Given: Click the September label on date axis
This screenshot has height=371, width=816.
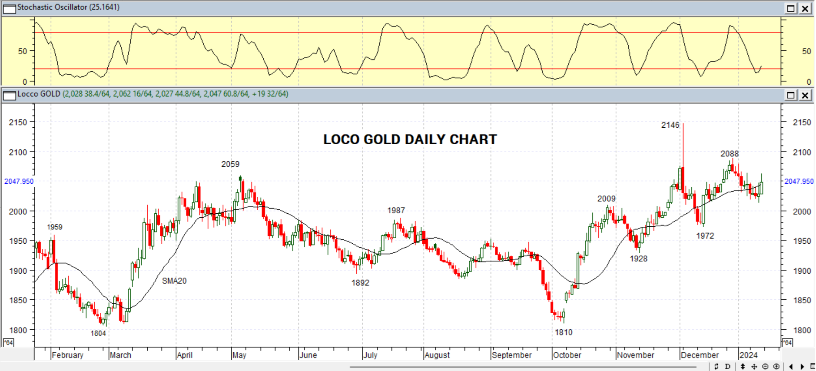Looking at the screenshot, I should pos(512,355).
